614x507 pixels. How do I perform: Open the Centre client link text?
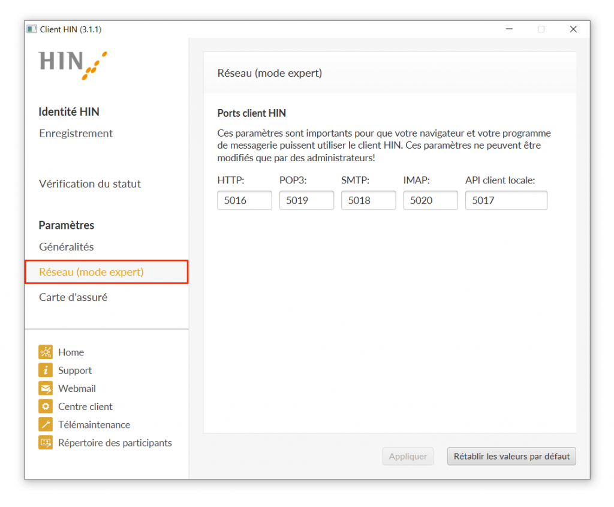(x=85, y=406)
